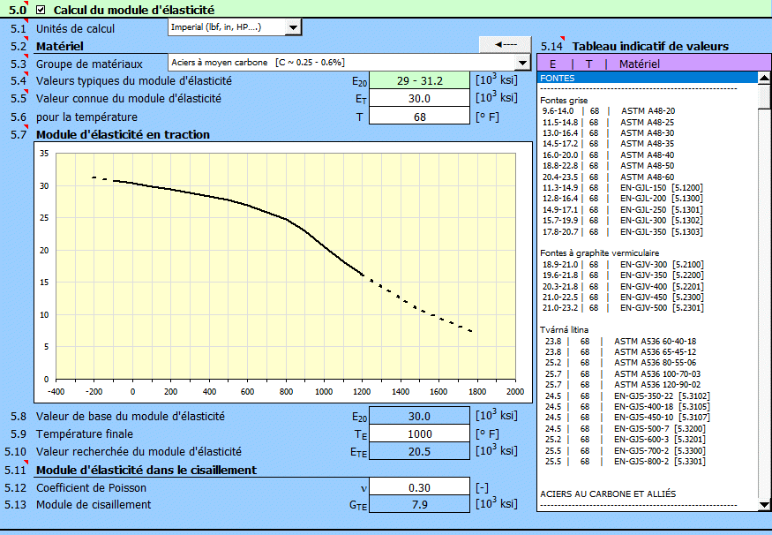
Task: Select the Tvárná litina heading row
Action: (648, 330)
